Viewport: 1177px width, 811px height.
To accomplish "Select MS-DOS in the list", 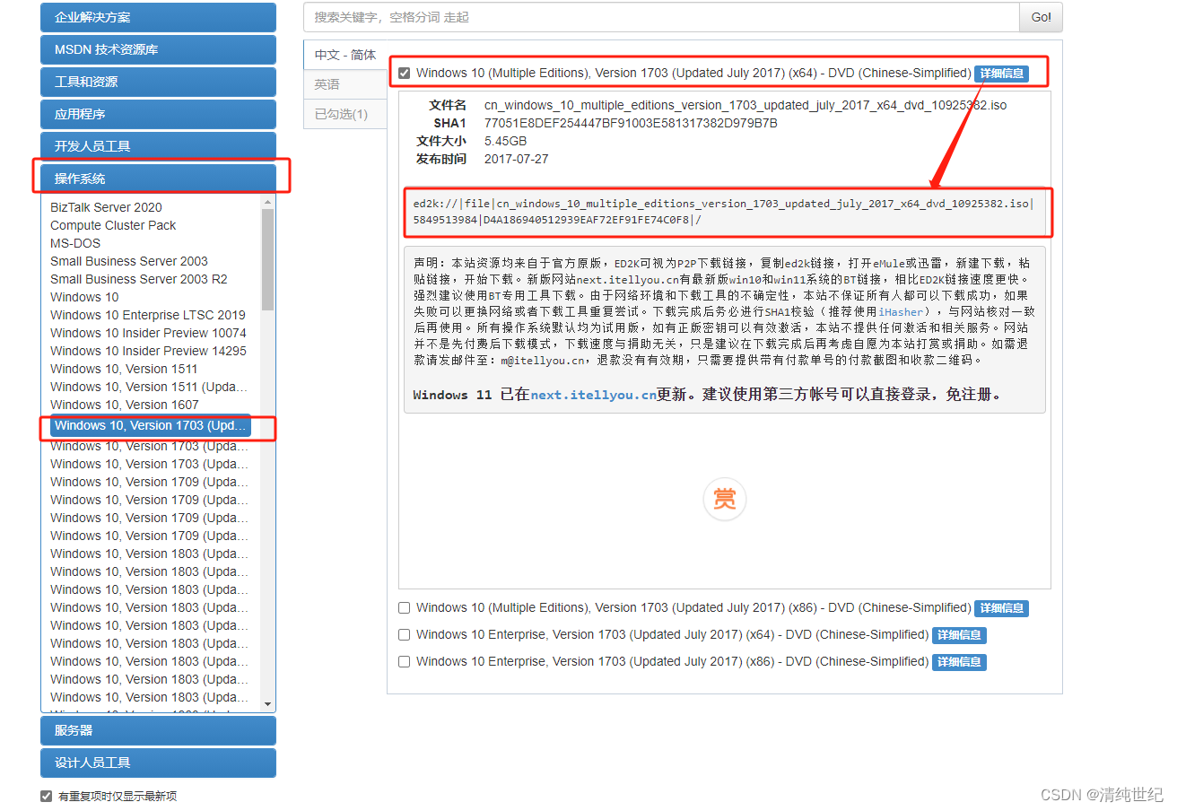I will pyautogui.click(x=75, y=243).
